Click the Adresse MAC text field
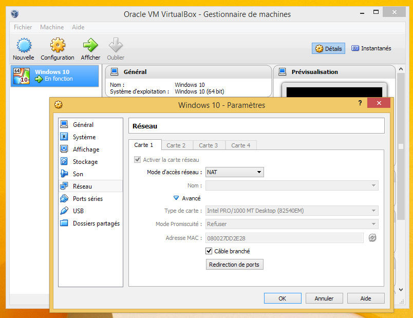Image resolution: width=413 pixels, height=318 pixels. (x=284, y=238)
